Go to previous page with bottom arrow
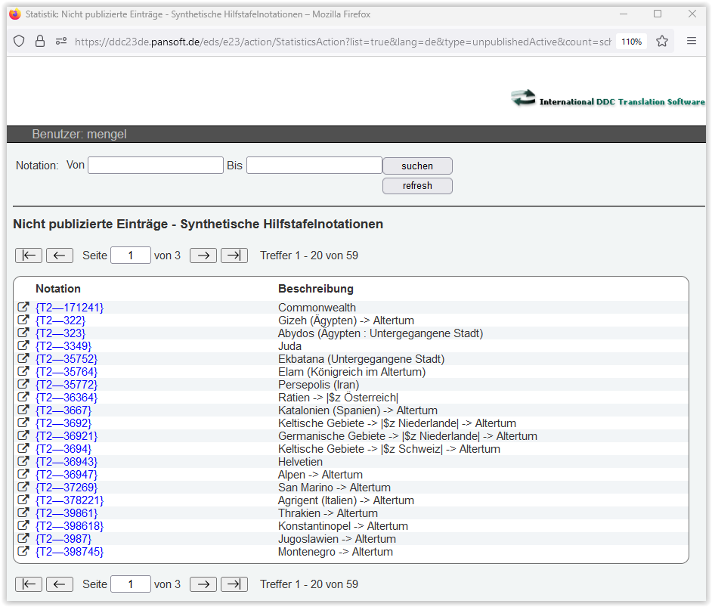 [60, 584]
